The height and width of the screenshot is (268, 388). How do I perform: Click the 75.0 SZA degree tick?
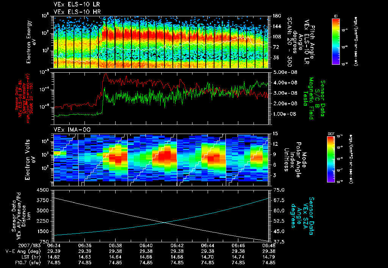click(279, 190)
